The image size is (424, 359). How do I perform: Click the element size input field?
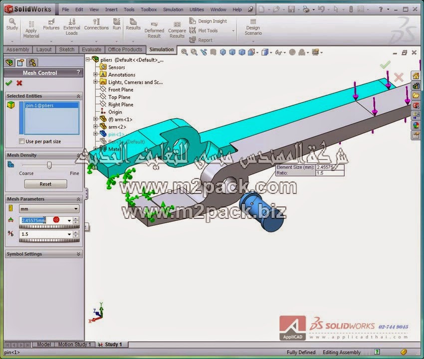43,220
